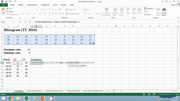
Task: Open the FILE tab
Action: 4,5
